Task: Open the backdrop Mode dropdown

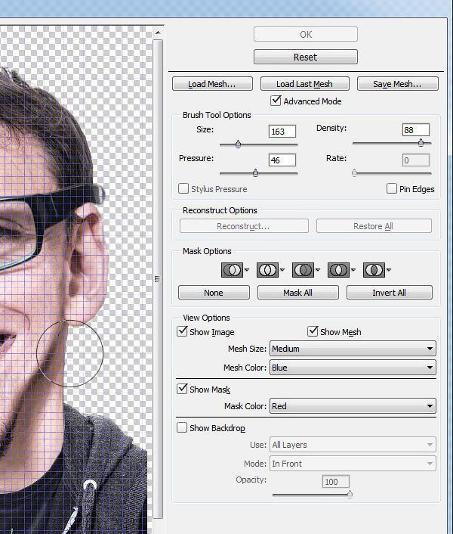Action: tap(353, 464)
